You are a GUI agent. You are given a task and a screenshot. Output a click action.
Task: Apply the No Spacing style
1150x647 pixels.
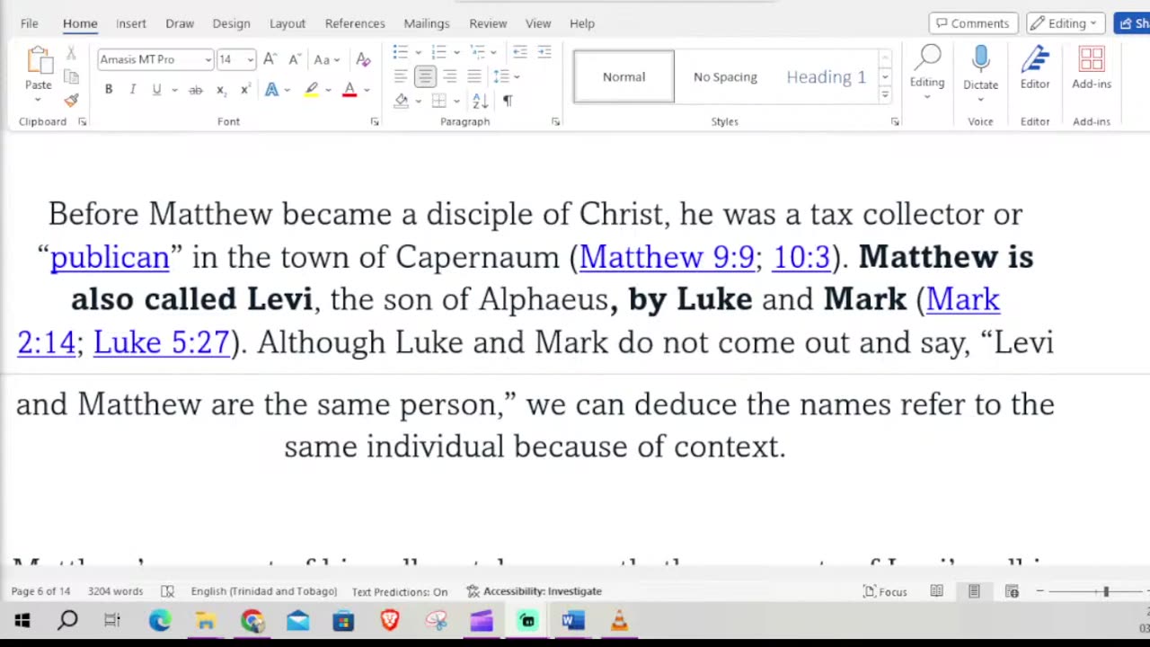[x=725, y=76]
